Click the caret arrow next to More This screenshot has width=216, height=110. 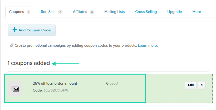point(203,12)
